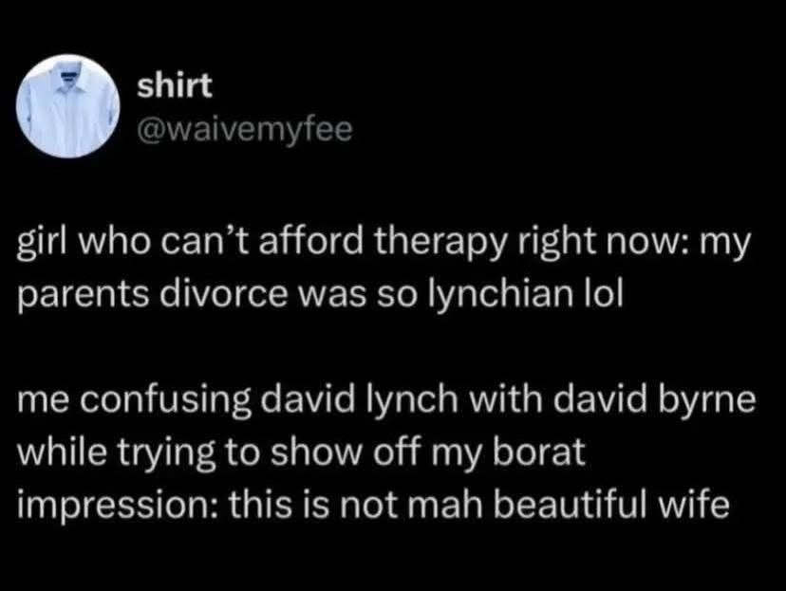The height and width of the screenshot is (591, 786).
Task: Click the word "borat" in tweet
Action: 539,452
